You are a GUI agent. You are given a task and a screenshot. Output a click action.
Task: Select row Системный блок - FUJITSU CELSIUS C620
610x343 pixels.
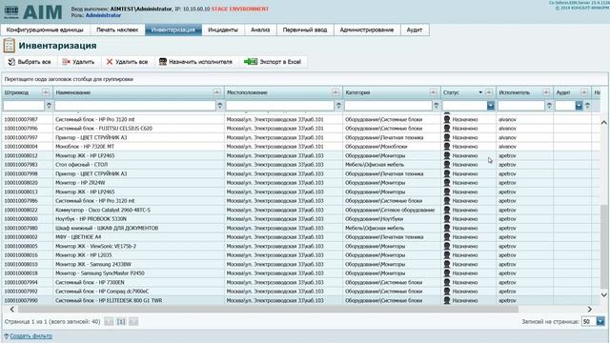tap(301, 129)
